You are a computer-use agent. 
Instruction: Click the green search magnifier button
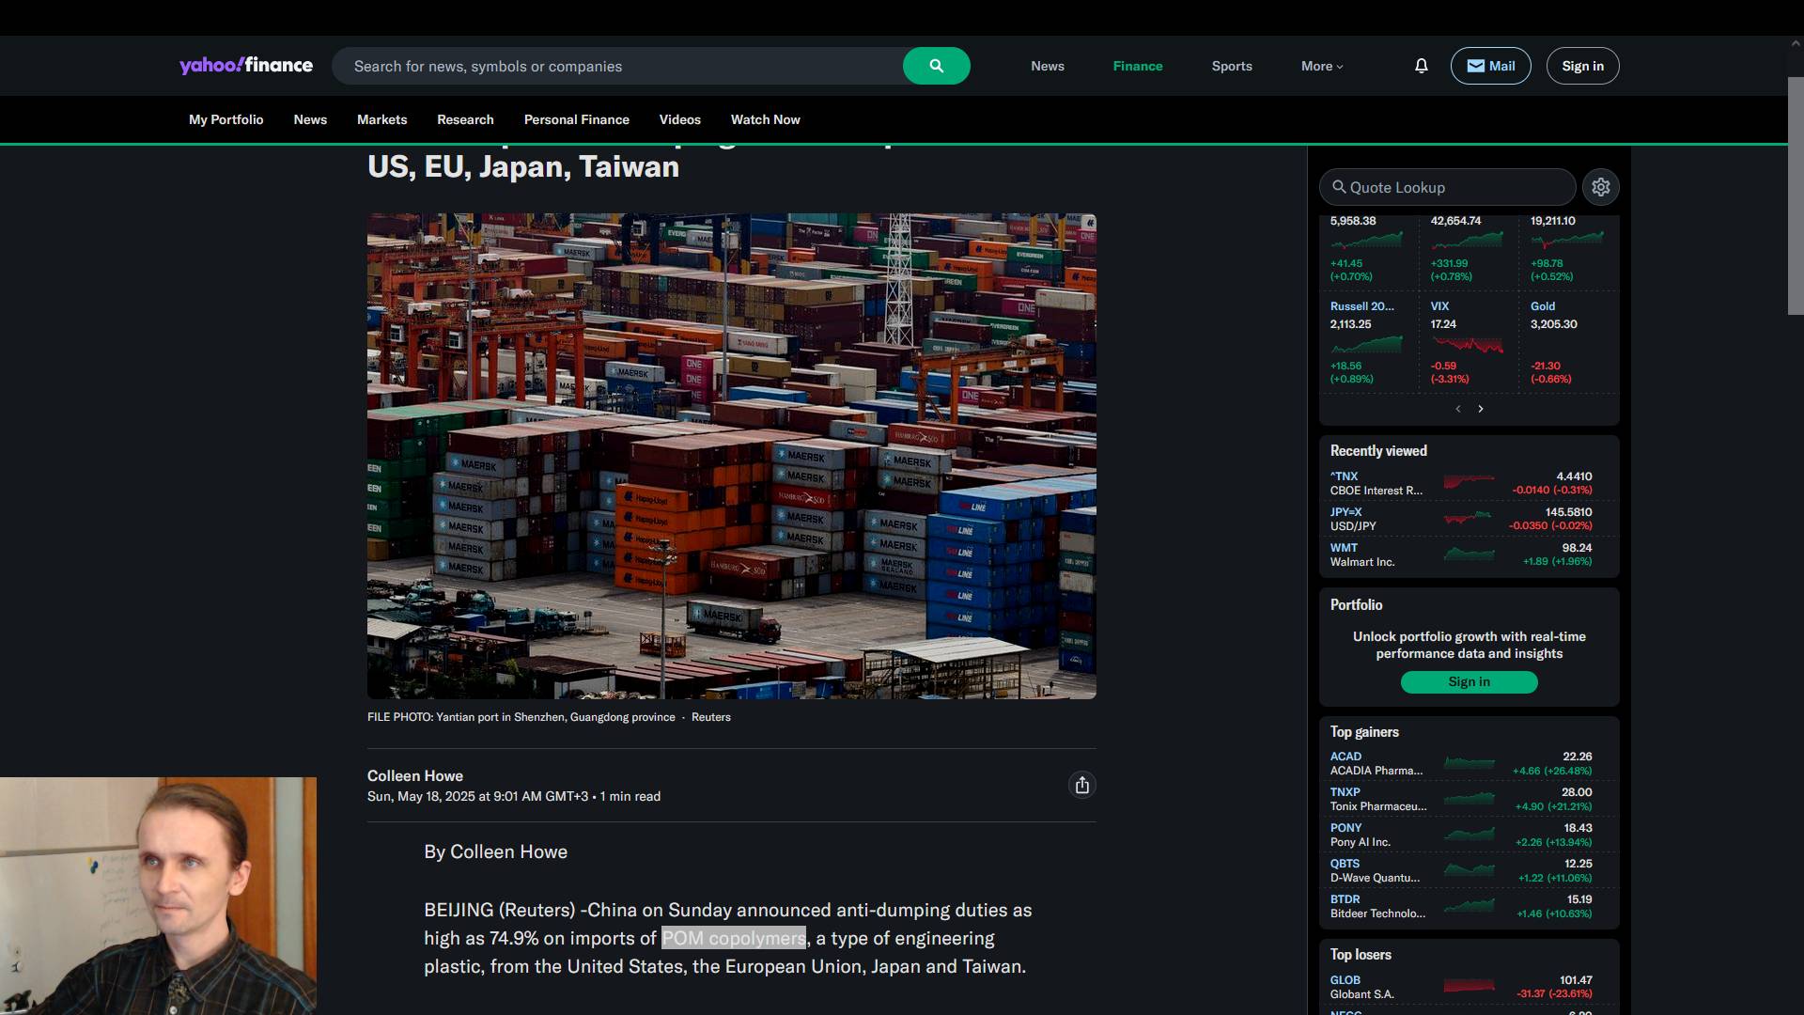pyautogui.click(x=936, y=66)
